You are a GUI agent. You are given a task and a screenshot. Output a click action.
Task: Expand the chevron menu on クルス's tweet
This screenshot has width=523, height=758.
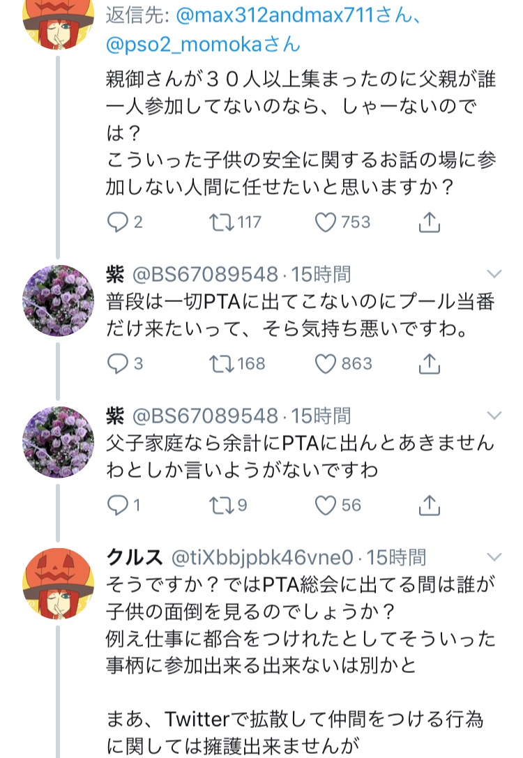494,556
